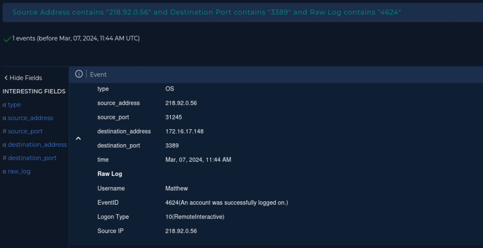Select the source_address interesting field
This screenshot has height=248, width=483.
pyautogui.click(x=31, y=118)
